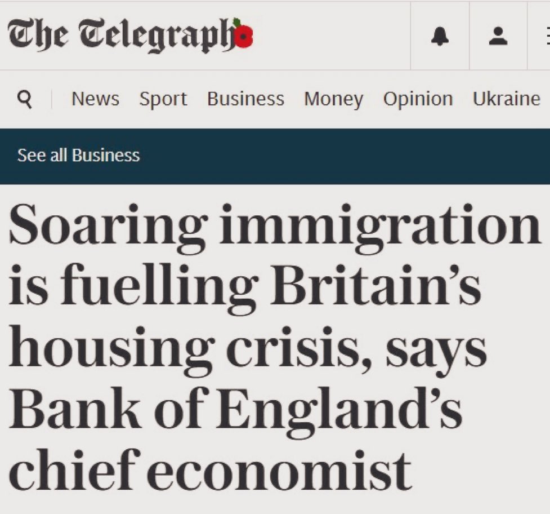Select the Sport nav item
The image size is (550, 514).
pos(163,99)
